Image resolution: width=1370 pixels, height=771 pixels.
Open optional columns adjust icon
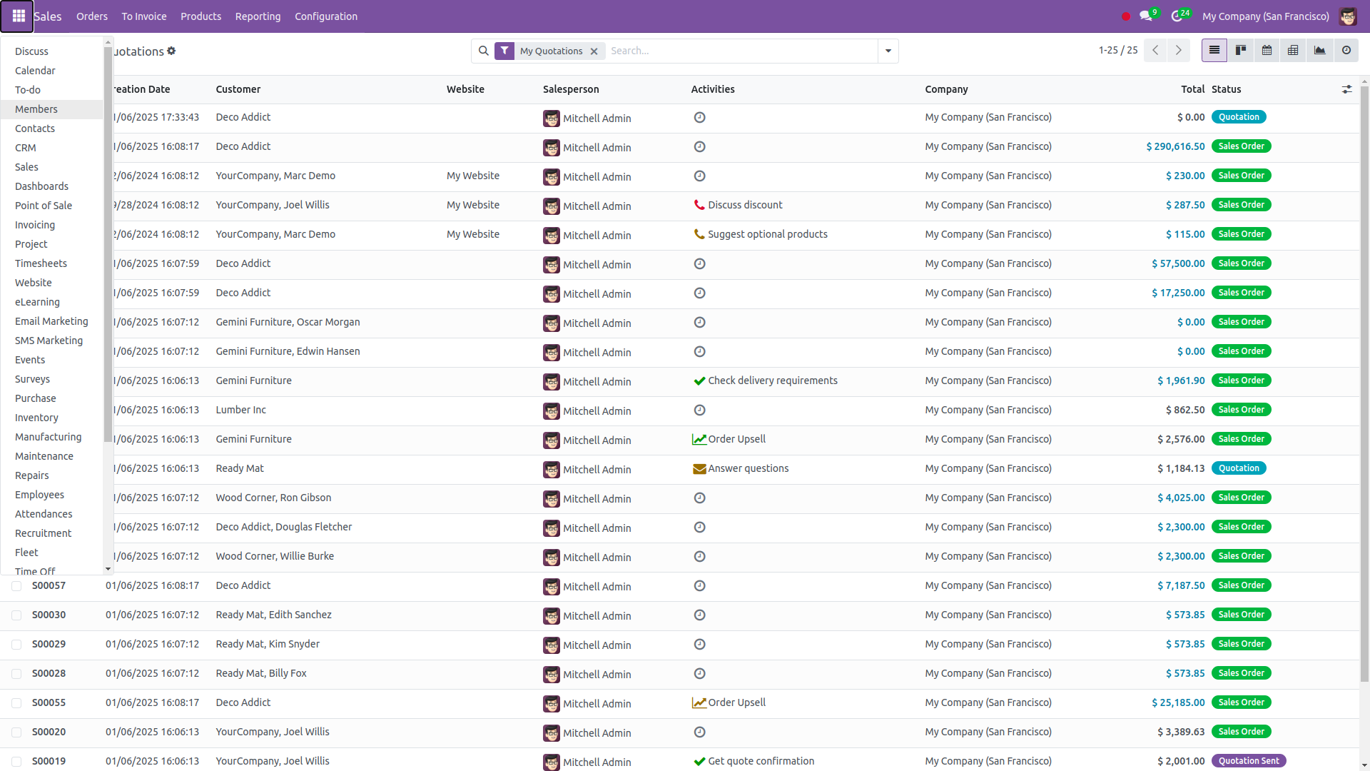[1346, 89]
